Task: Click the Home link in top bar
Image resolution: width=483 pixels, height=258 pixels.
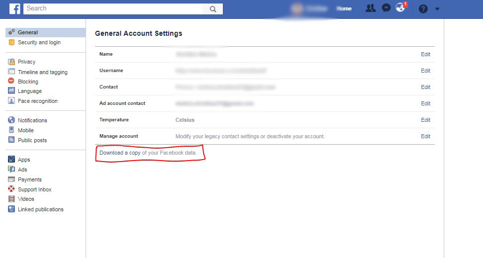Action: pyautogui.click(x=344, y=8)
